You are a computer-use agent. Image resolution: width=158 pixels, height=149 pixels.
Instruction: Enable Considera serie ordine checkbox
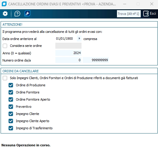5,46
